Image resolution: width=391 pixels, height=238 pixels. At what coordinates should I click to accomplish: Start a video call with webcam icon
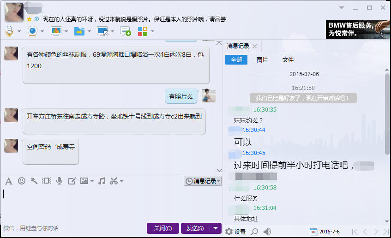click(32, 31)
